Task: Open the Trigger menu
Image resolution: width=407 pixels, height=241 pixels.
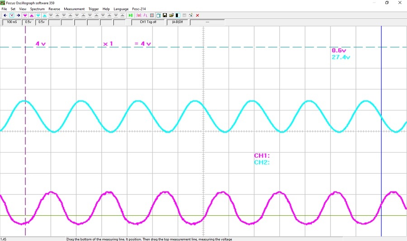Action: 94,9
